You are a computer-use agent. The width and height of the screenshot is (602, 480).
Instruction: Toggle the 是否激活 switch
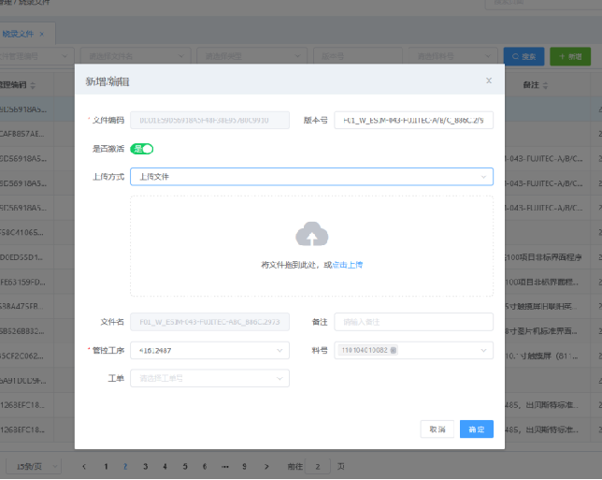[143, 148]
